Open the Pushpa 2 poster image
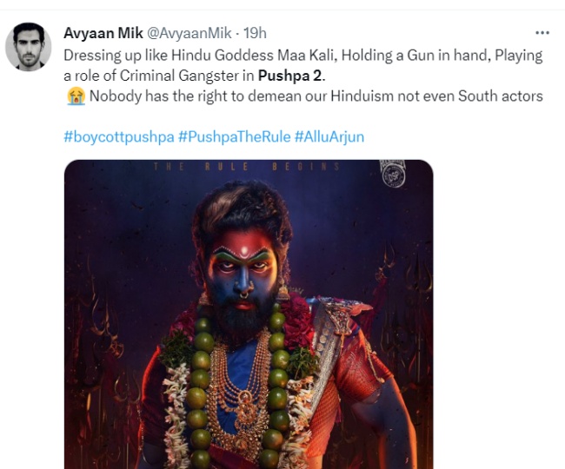Viewport: 565px width, 469px height. pos(249,330)
